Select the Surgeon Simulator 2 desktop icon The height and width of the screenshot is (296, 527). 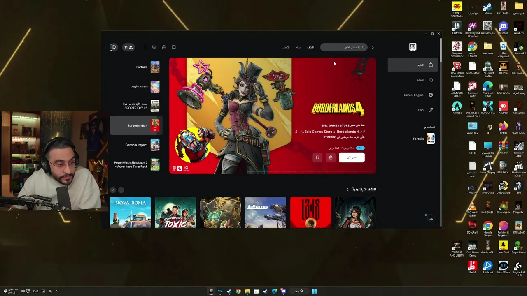pos(457,49)
